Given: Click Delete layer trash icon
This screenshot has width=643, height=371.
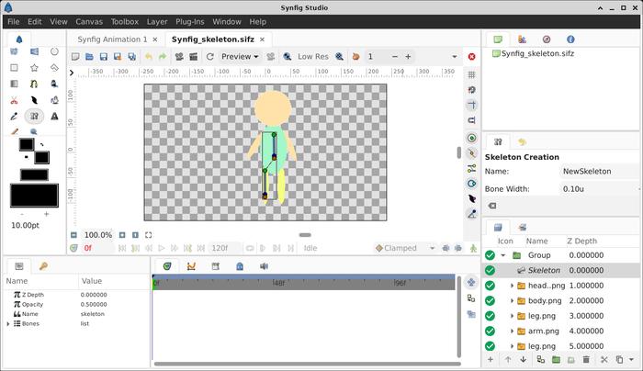Looking at the screenshot, I should pos(586,360).
